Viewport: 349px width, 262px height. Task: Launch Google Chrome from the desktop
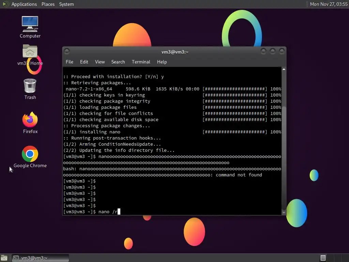coord(30,157)
